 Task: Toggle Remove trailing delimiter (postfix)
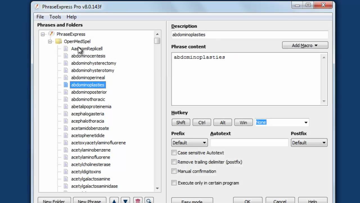174,162
